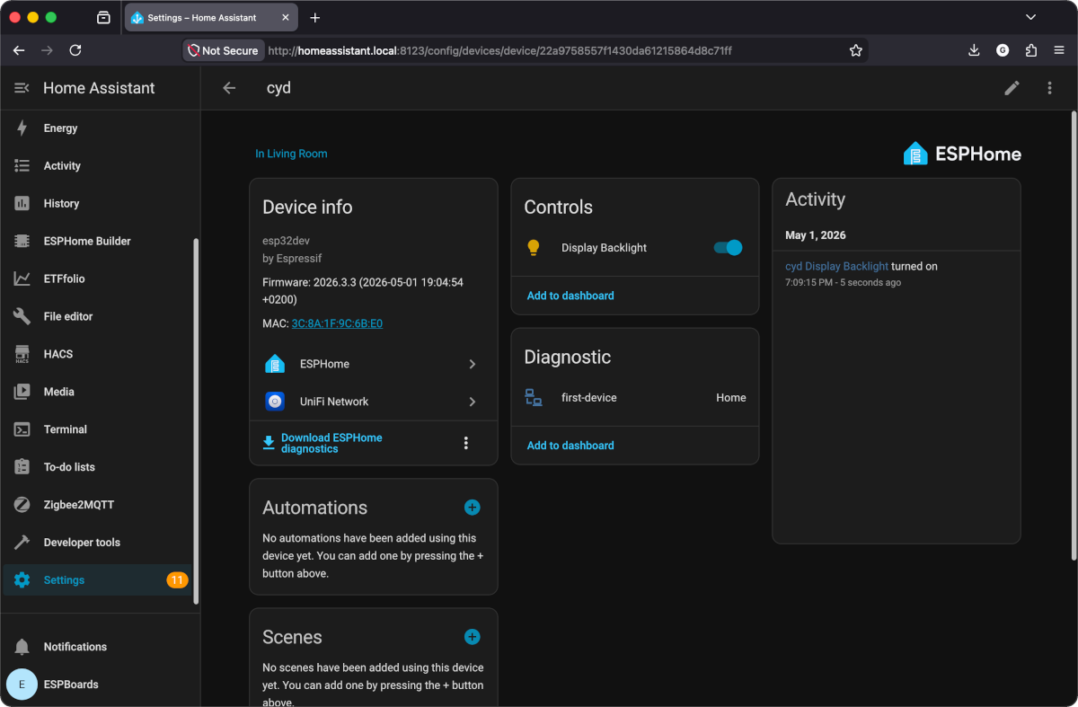
Task: Open the browser downloads panel
Action: pos(974,50)
